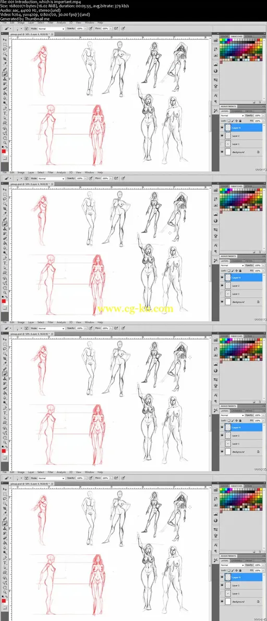Select History Brush tool in third frame
Image resolution: width=267 pixels, height=621 pixels.
[x=5, y=383]
